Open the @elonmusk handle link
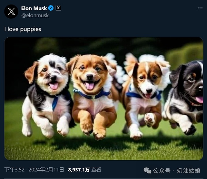Image resolution: width=207 pixels, height=179 pixels. pyautogui.click(x=35, y=16)
